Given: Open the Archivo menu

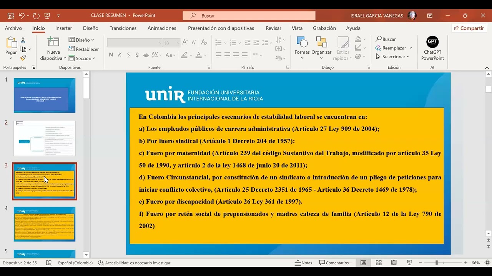Looking at the screenshot, I should click(13, 28).
